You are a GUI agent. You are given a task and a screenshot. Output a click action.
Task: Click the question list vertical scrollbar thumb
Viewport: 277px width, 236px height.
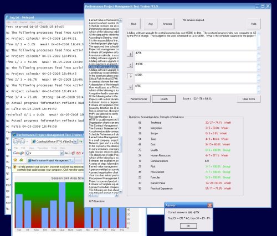click(120, 144)
